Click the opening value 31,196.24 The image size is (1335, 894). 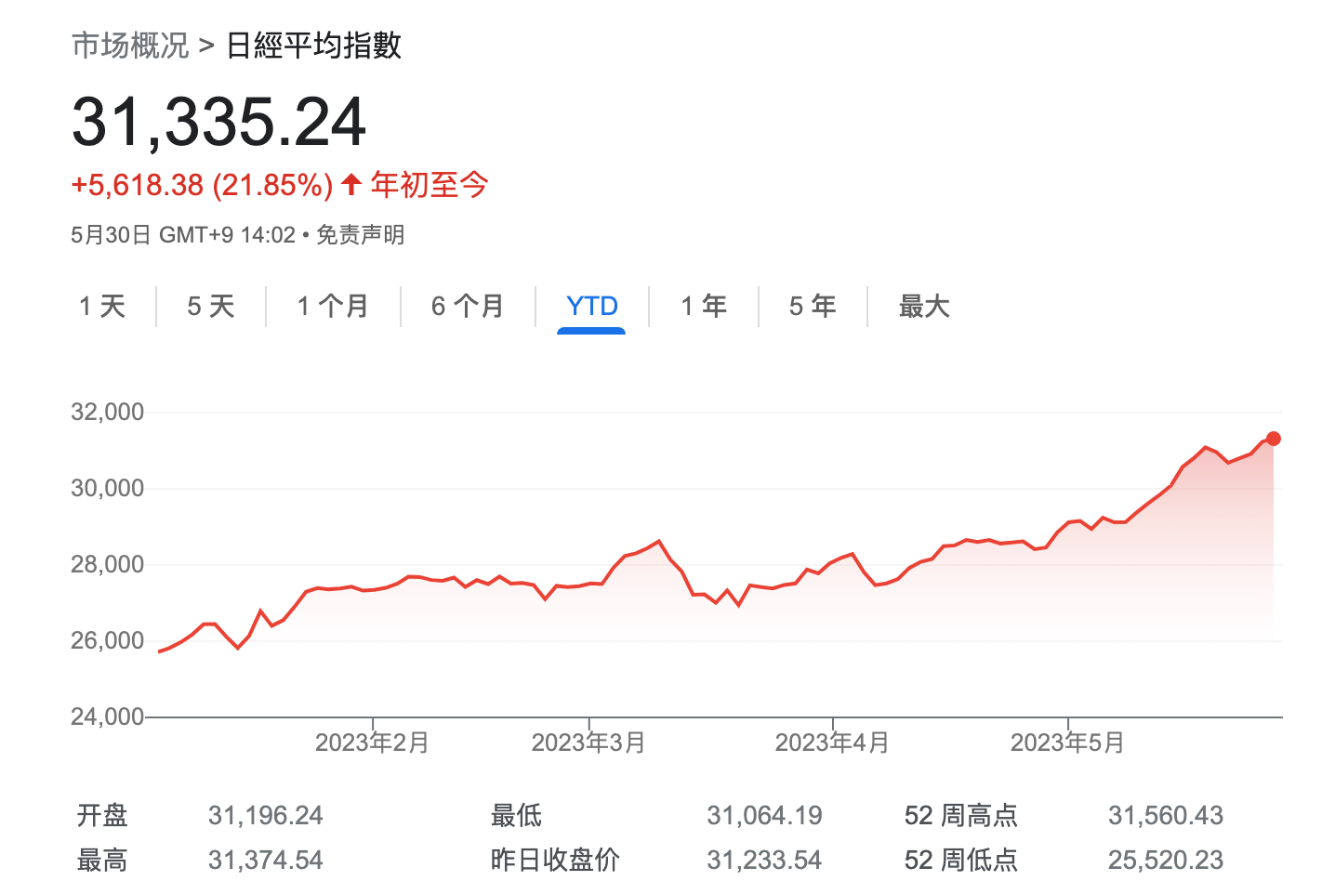pyautogui.click(x=266, y=816)
